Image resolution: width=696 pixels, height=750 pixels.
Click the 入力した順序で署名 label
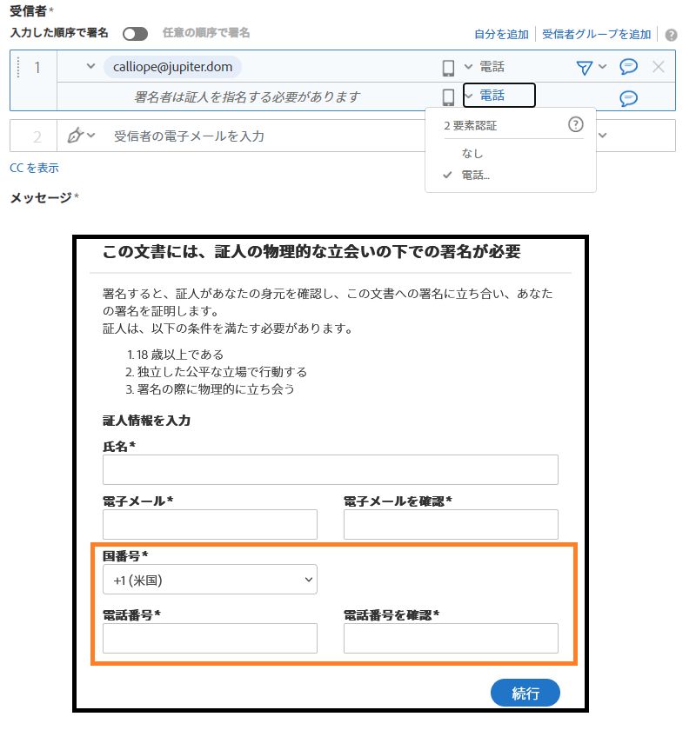[x=59, y=33]
